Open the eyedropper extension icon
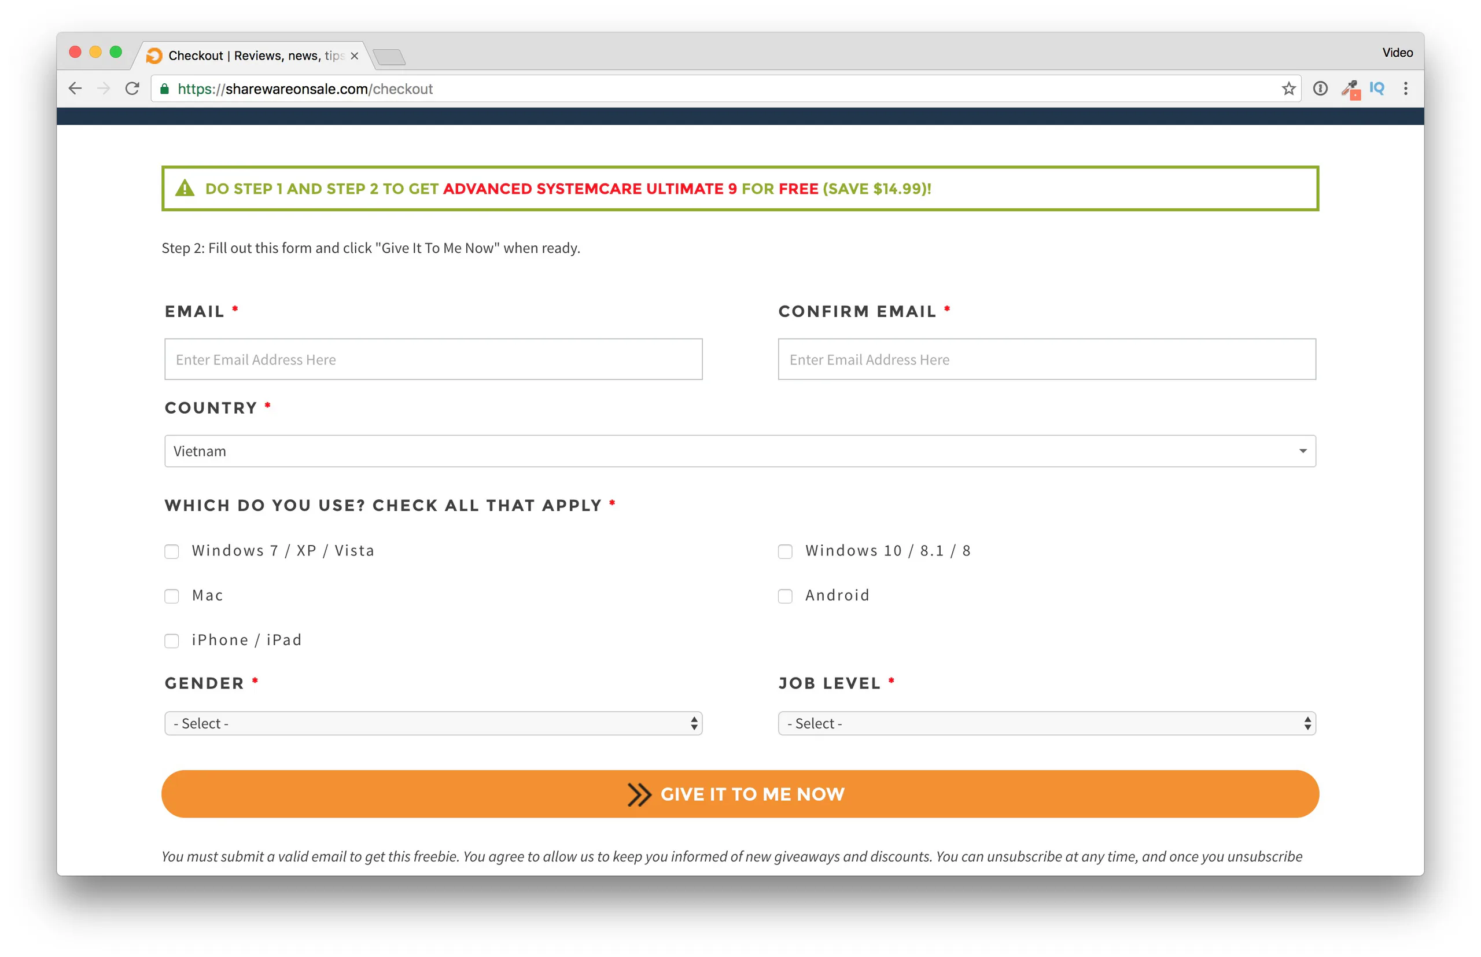The width and height of the screenshot is (1481, 957). (1350, 90)
